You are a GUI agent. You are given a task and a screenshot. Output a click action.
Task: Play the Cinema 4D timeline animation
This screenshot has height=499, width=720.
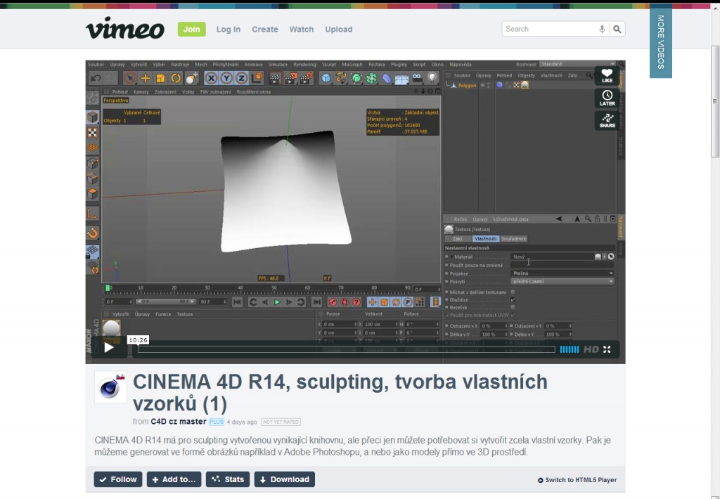pos(277,302)
